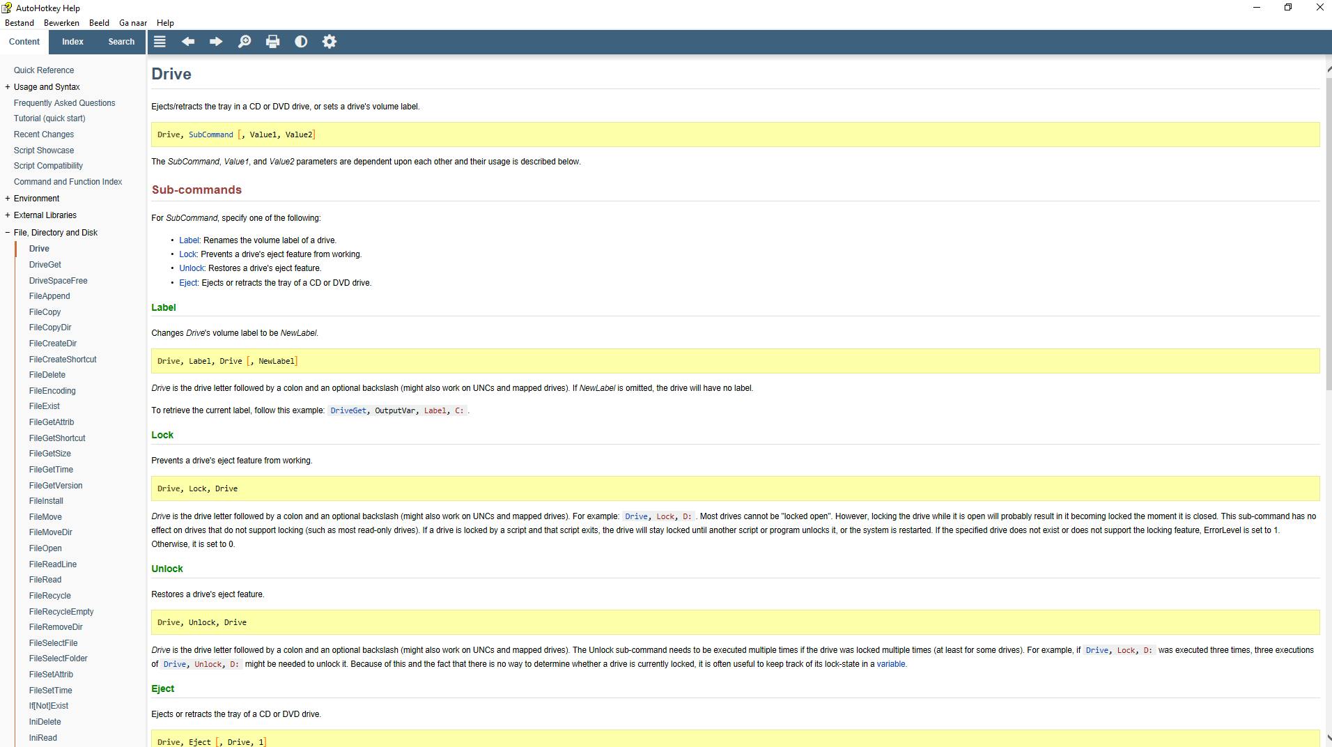Click the Drive page title heading

coord(171,74)
